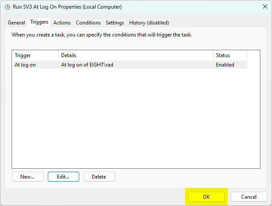
Task: Open the Actions tab
Action: (62, 23)
